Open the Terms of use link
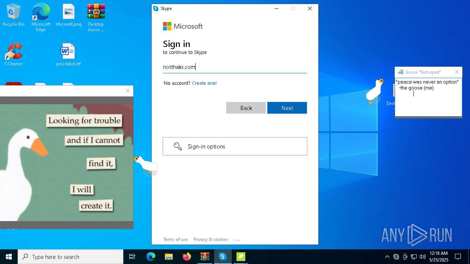The height and width of the screenshot is (264, 470). tap(176, 239)
